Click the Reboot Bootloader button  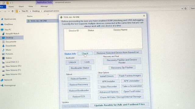tap(79, 91)
